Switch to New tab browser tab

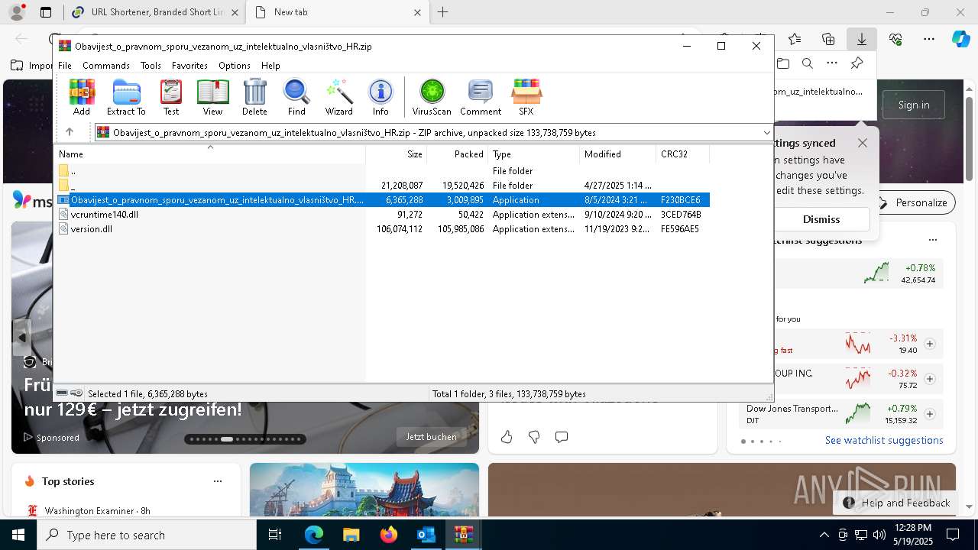[336, 12]
